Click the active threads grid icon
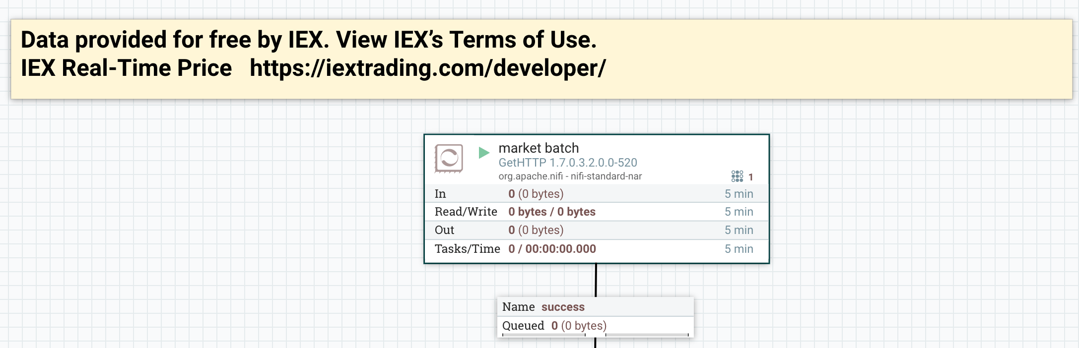Screen dimensions: 1079x348 (737, 176)
